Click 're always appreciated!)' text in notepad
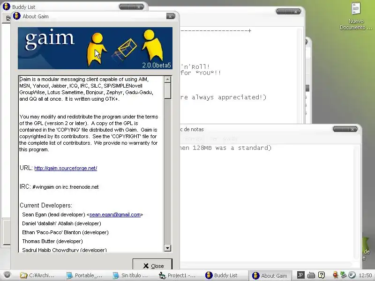375x281 pixels. pos(224,97)
